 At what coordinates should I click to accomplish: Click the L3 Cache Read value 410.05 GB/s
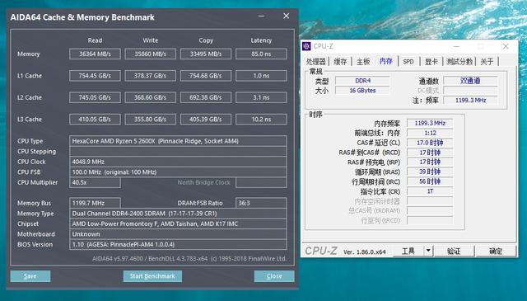pyautogui.click(x=95, y=120)
